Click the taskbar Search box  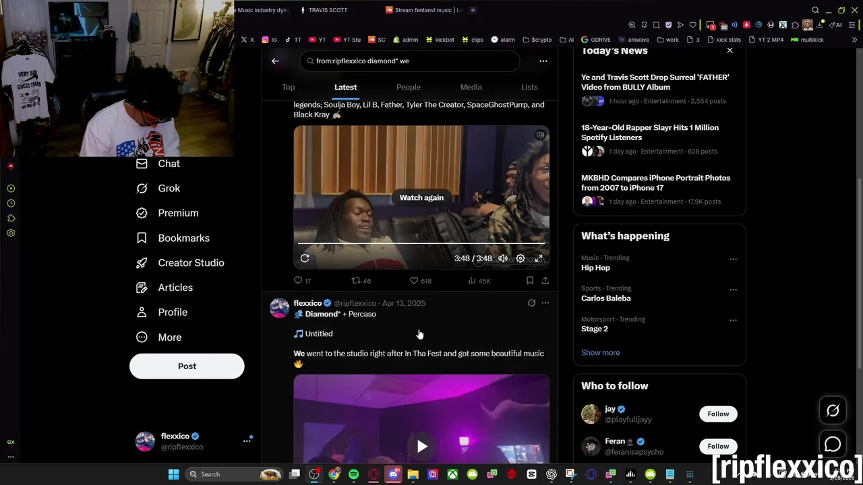[234, 474]
